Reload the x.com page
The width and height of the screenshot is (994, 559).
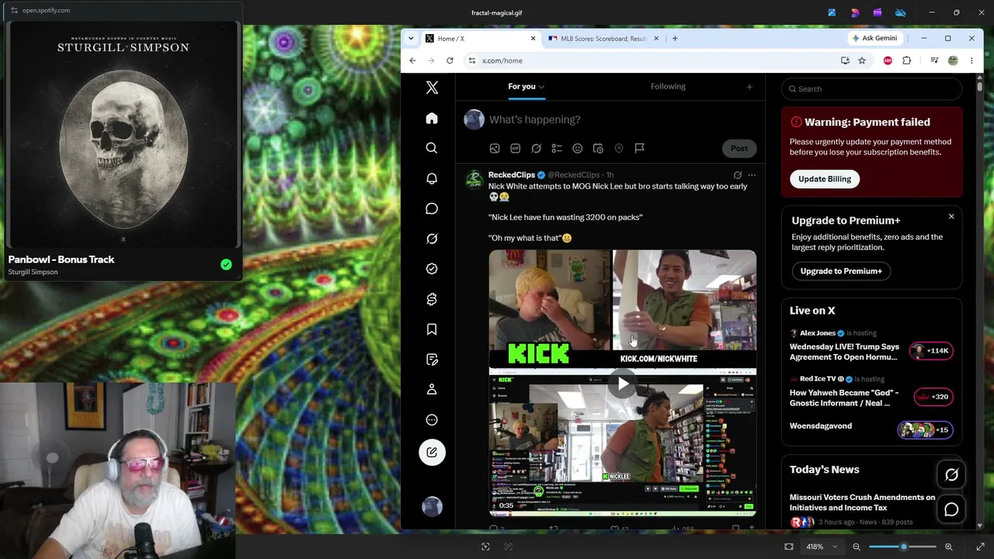[x=450, y=61]
